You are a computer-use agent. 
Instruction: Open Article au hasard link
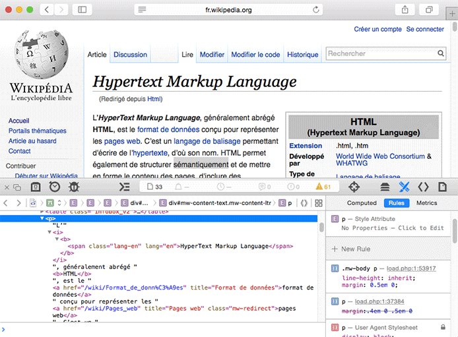pyautogui.click(x=32, y=141)
